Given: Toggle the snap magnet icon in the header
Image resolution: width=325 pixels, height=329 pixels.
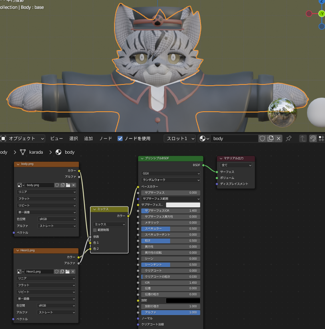Looking at the screenshot, I should coord(313,138).
